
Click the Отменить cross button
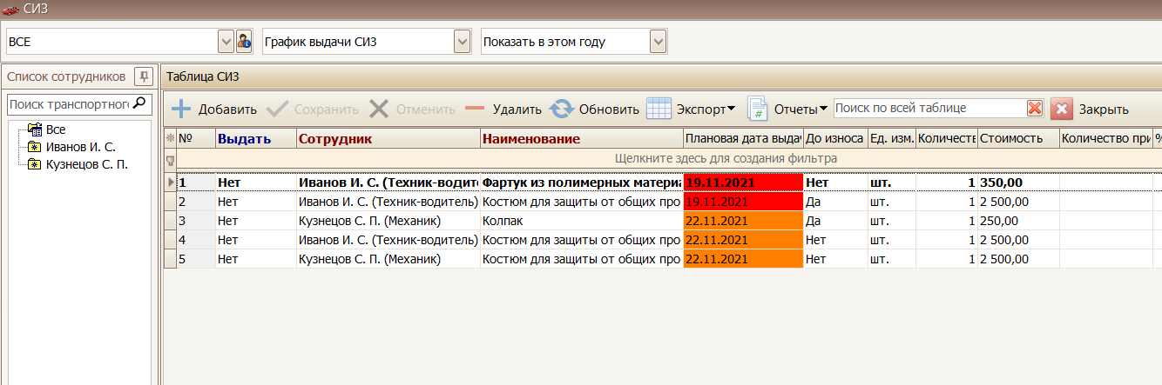coord(412,110)
